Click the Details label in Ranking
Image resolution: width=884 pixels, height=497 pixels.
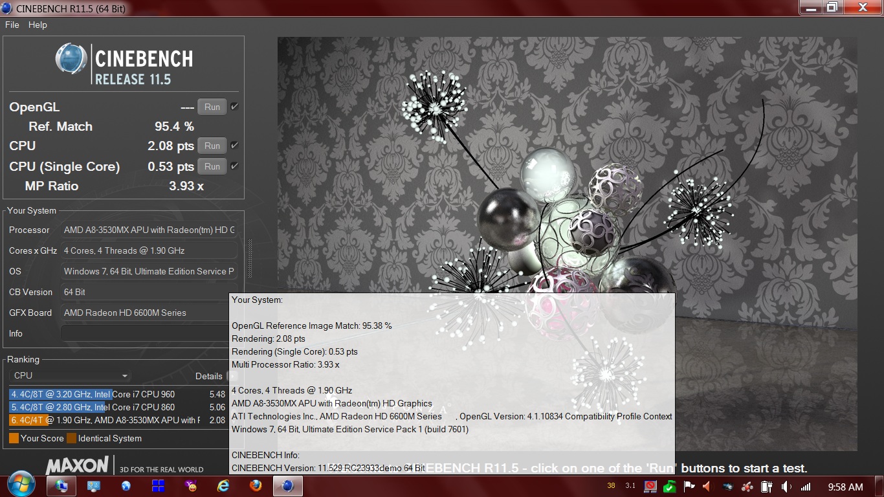[x=209, y=376]
